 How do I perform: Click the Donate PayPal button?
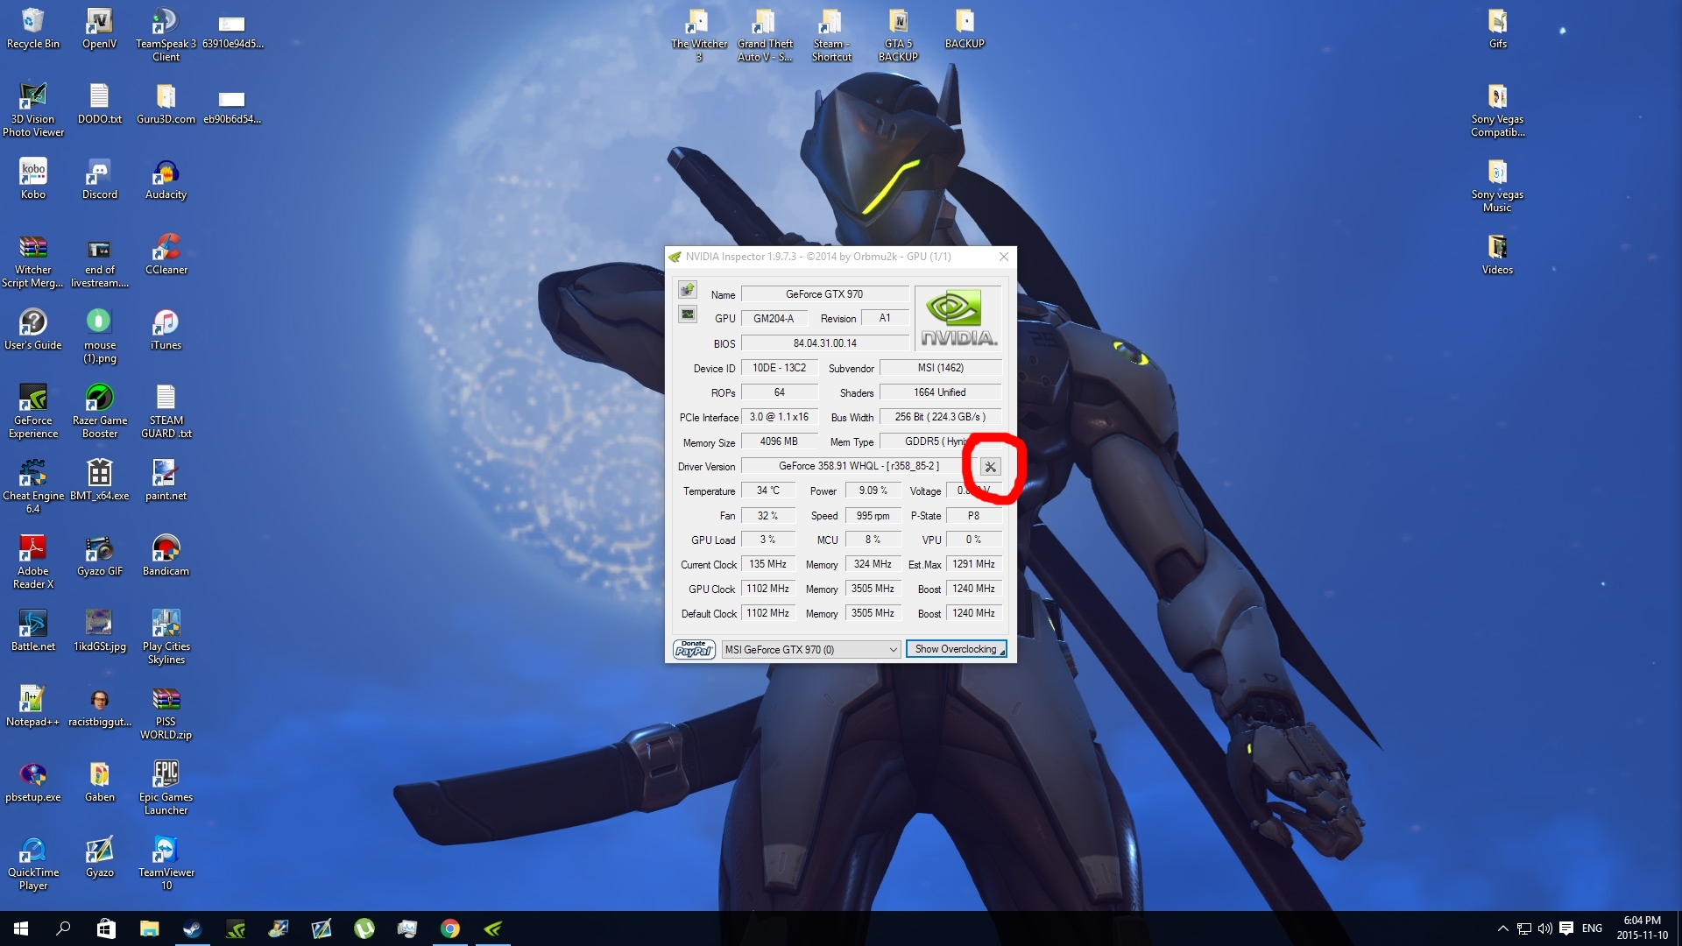[694, 649]
